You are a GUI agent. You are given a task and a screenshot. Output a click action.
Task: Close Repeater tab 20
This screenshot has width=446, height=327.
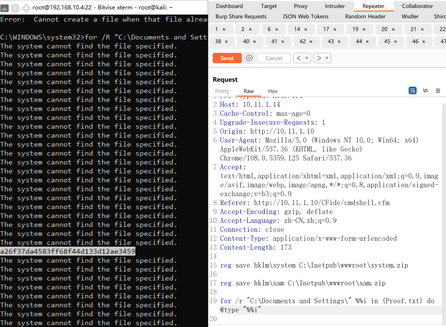(393, 29)
